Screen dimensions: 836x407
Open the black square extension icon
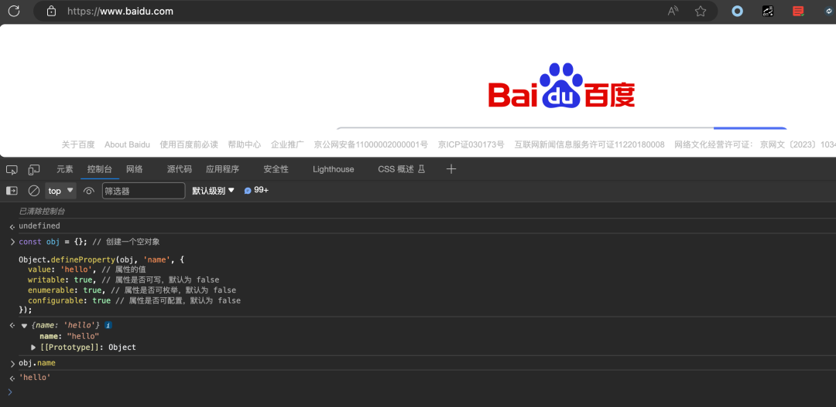click(768, 11)
